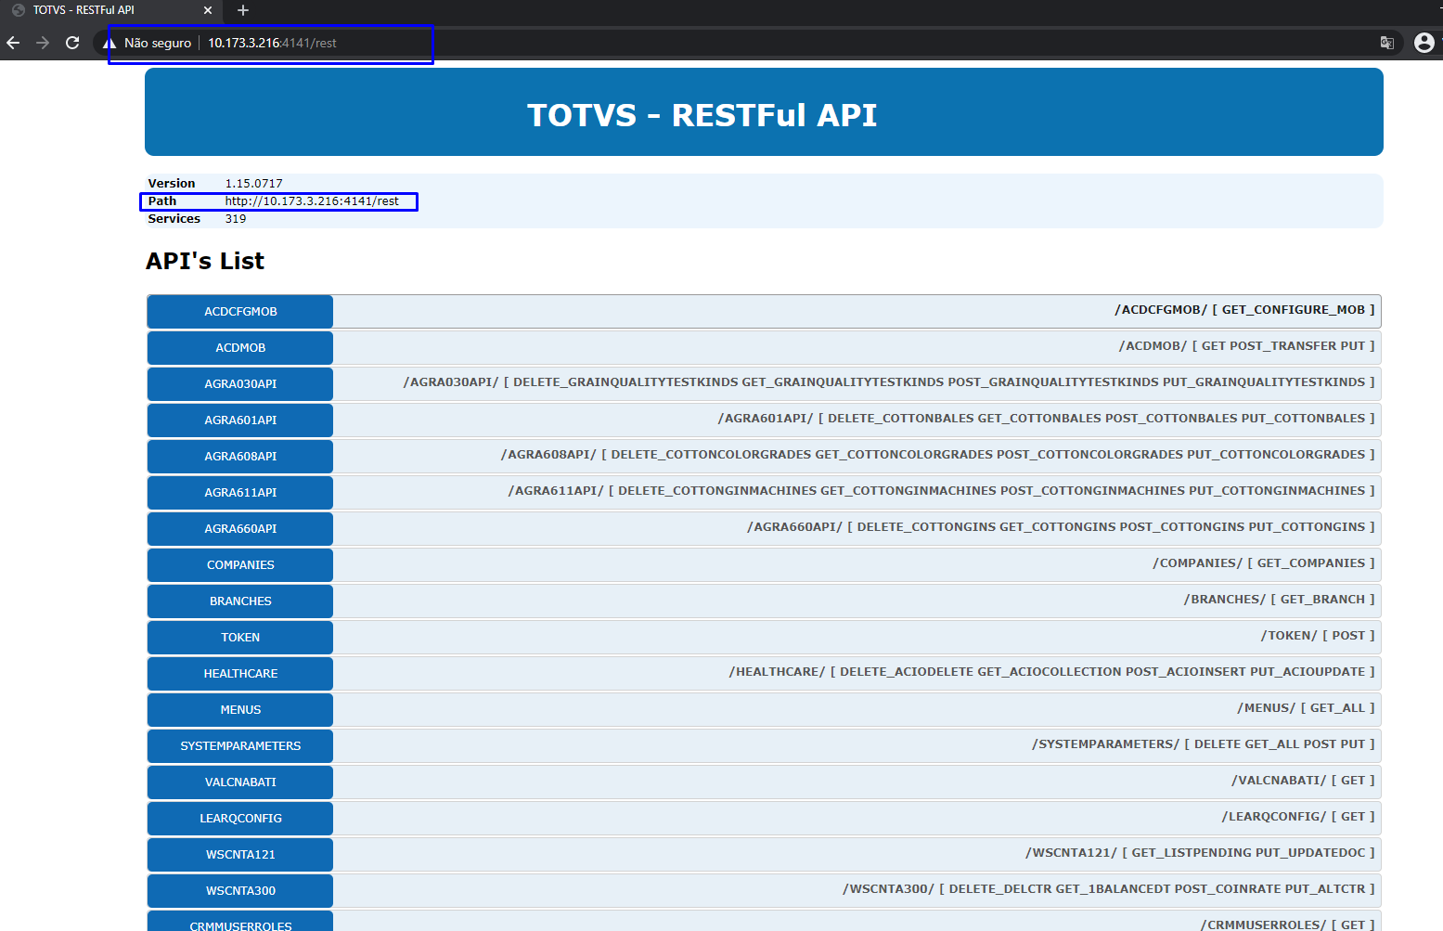Viewport: 1443px width, 931px height.
Task: Open the COMPANIES service button
Action: tap(240, 565)
